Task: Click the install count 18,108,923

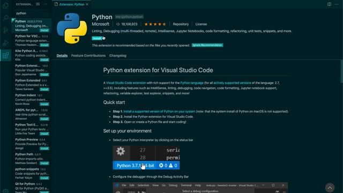Action: click(x=126, y=24)
